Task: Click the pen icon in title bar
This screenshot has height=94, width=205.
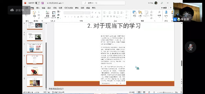Action: pos(162,3)
